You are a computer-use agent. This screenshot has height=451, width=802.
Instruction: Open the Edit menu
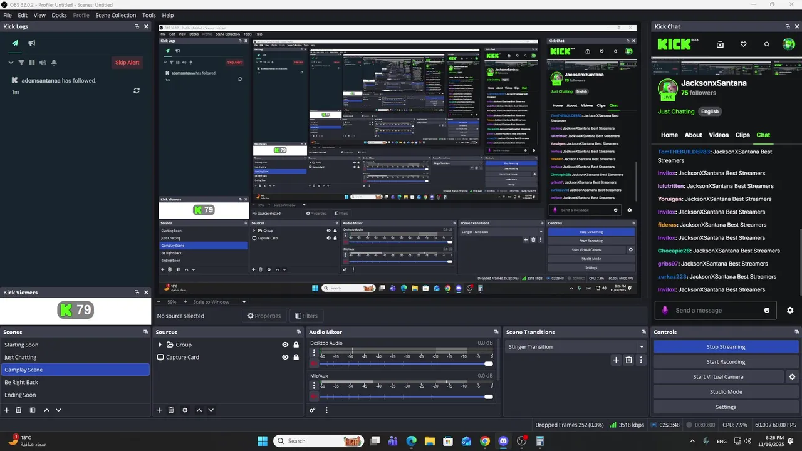(x=23, y=15)
